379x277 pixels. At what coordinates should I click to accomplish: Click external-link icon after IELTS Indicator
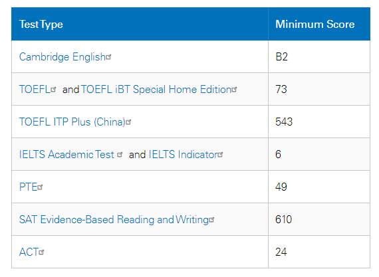click(x=220, y=155)
